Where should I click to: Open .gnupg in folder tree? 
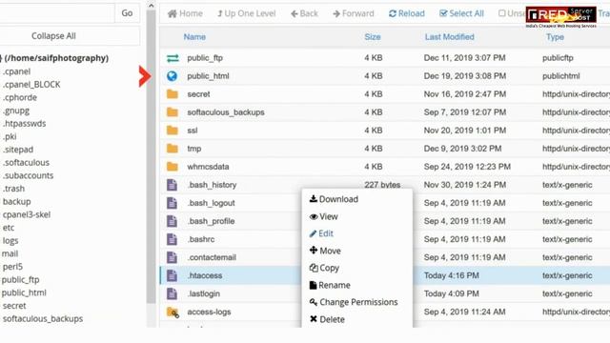tap(15, 111)
